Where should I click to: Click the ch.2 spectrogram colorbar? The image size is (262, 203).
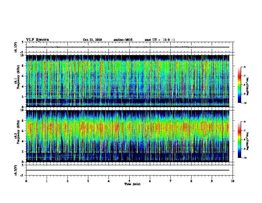239,140
